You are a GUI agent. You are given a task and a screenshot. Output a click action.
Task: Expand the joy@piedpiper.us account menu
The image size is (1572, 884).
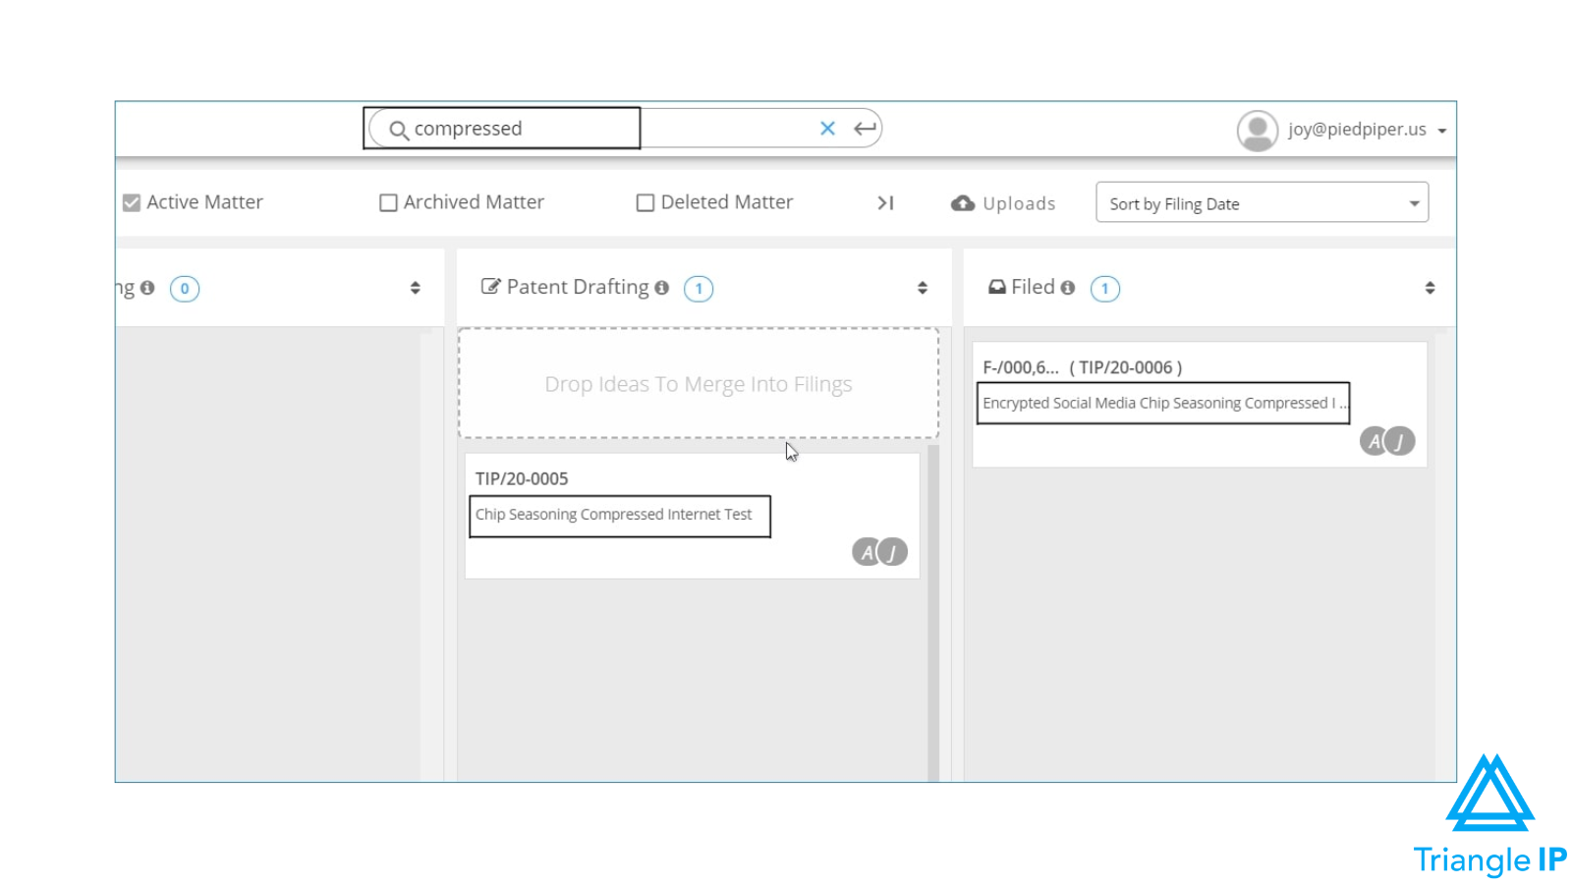[x=1442, y=131]
